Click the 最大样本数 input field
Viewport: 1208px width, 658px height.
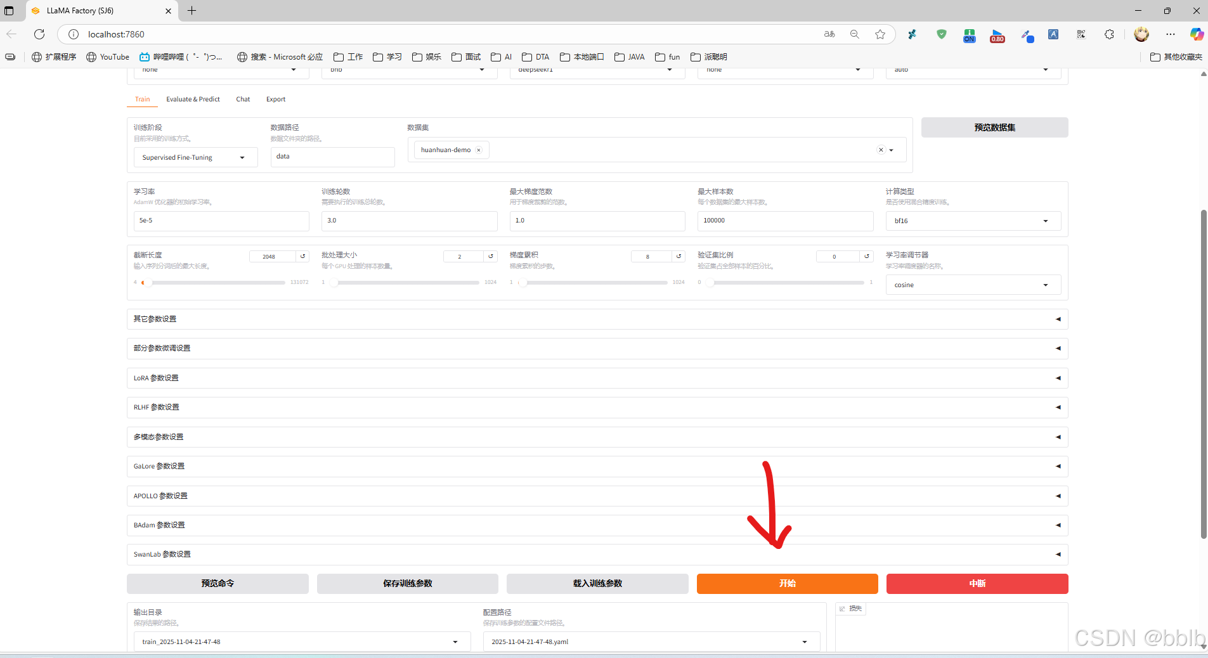[785, 221]
